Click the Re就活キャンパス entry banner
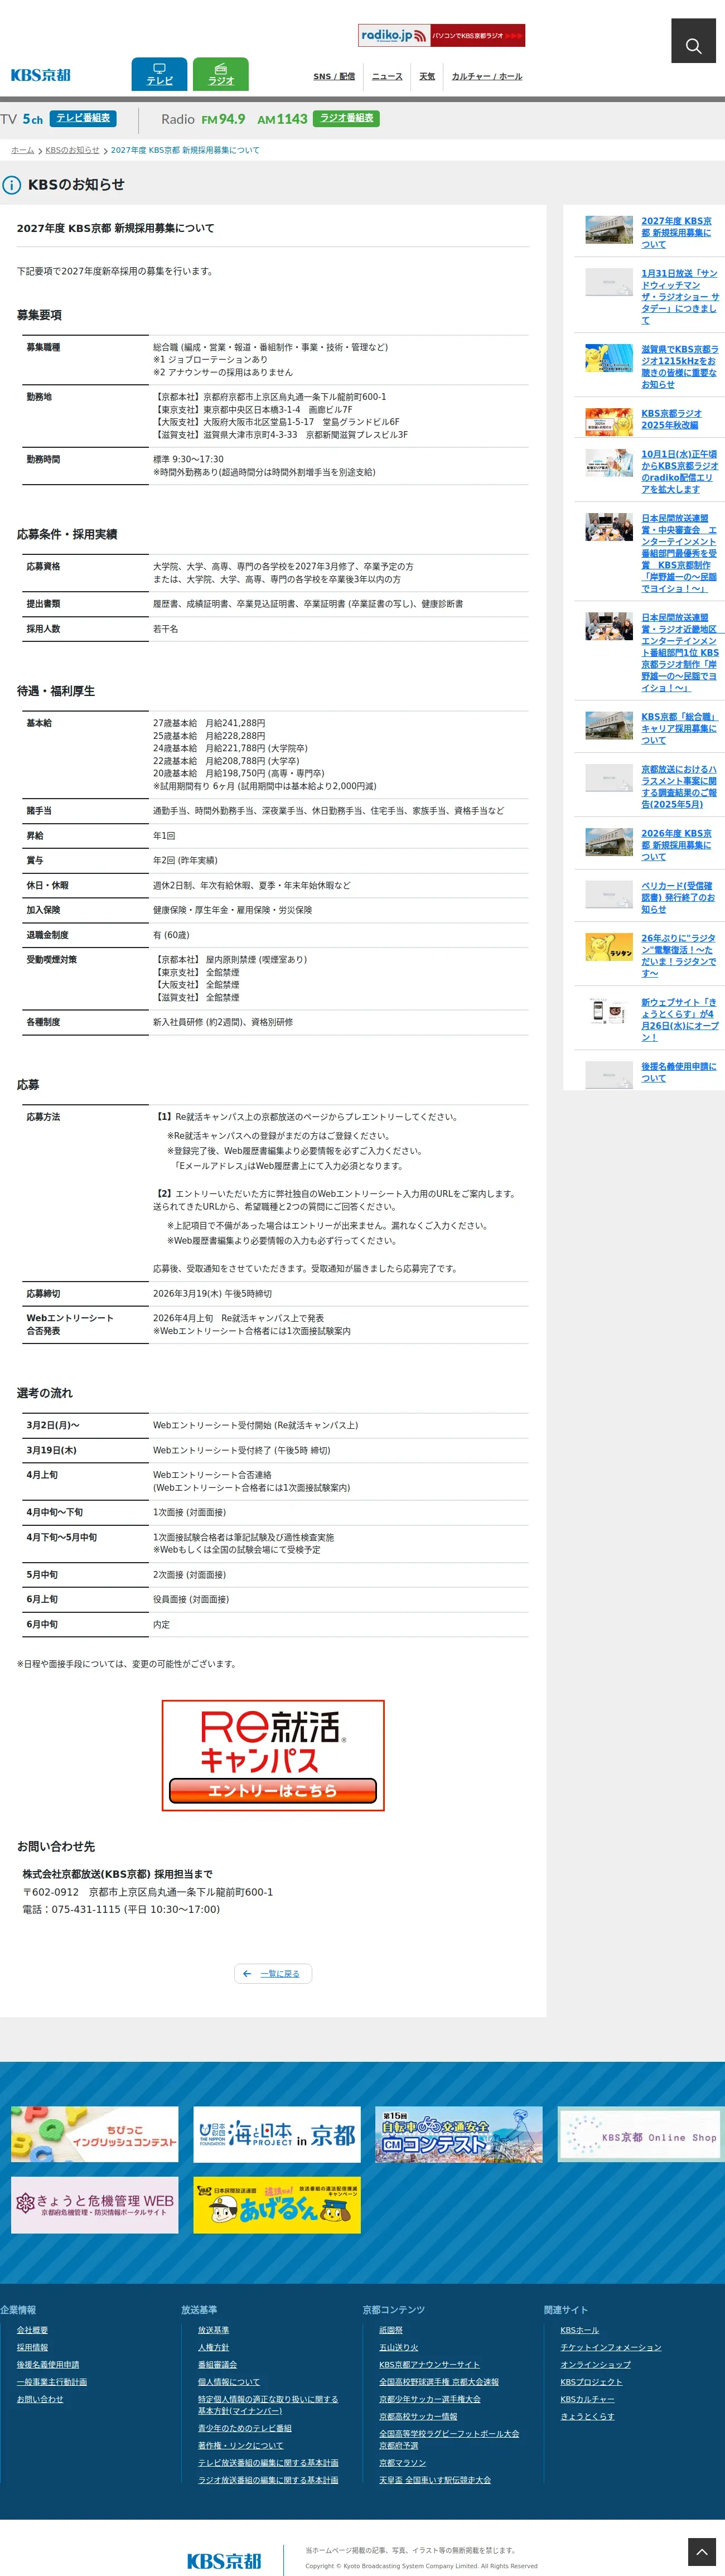 273,1755
